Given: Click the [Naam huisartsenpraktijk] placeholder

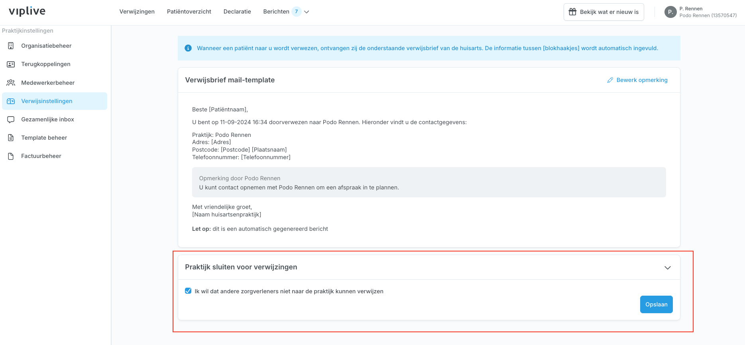Looking at the screenshot, I should (227, 214).
